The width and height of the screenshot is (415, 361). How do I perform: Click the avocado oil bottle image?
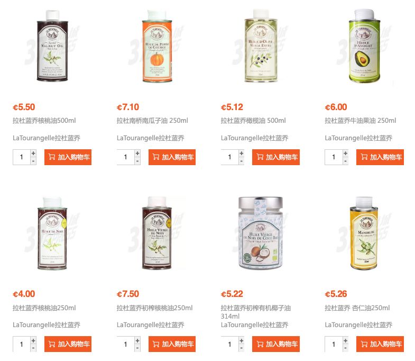pos(364,46)
